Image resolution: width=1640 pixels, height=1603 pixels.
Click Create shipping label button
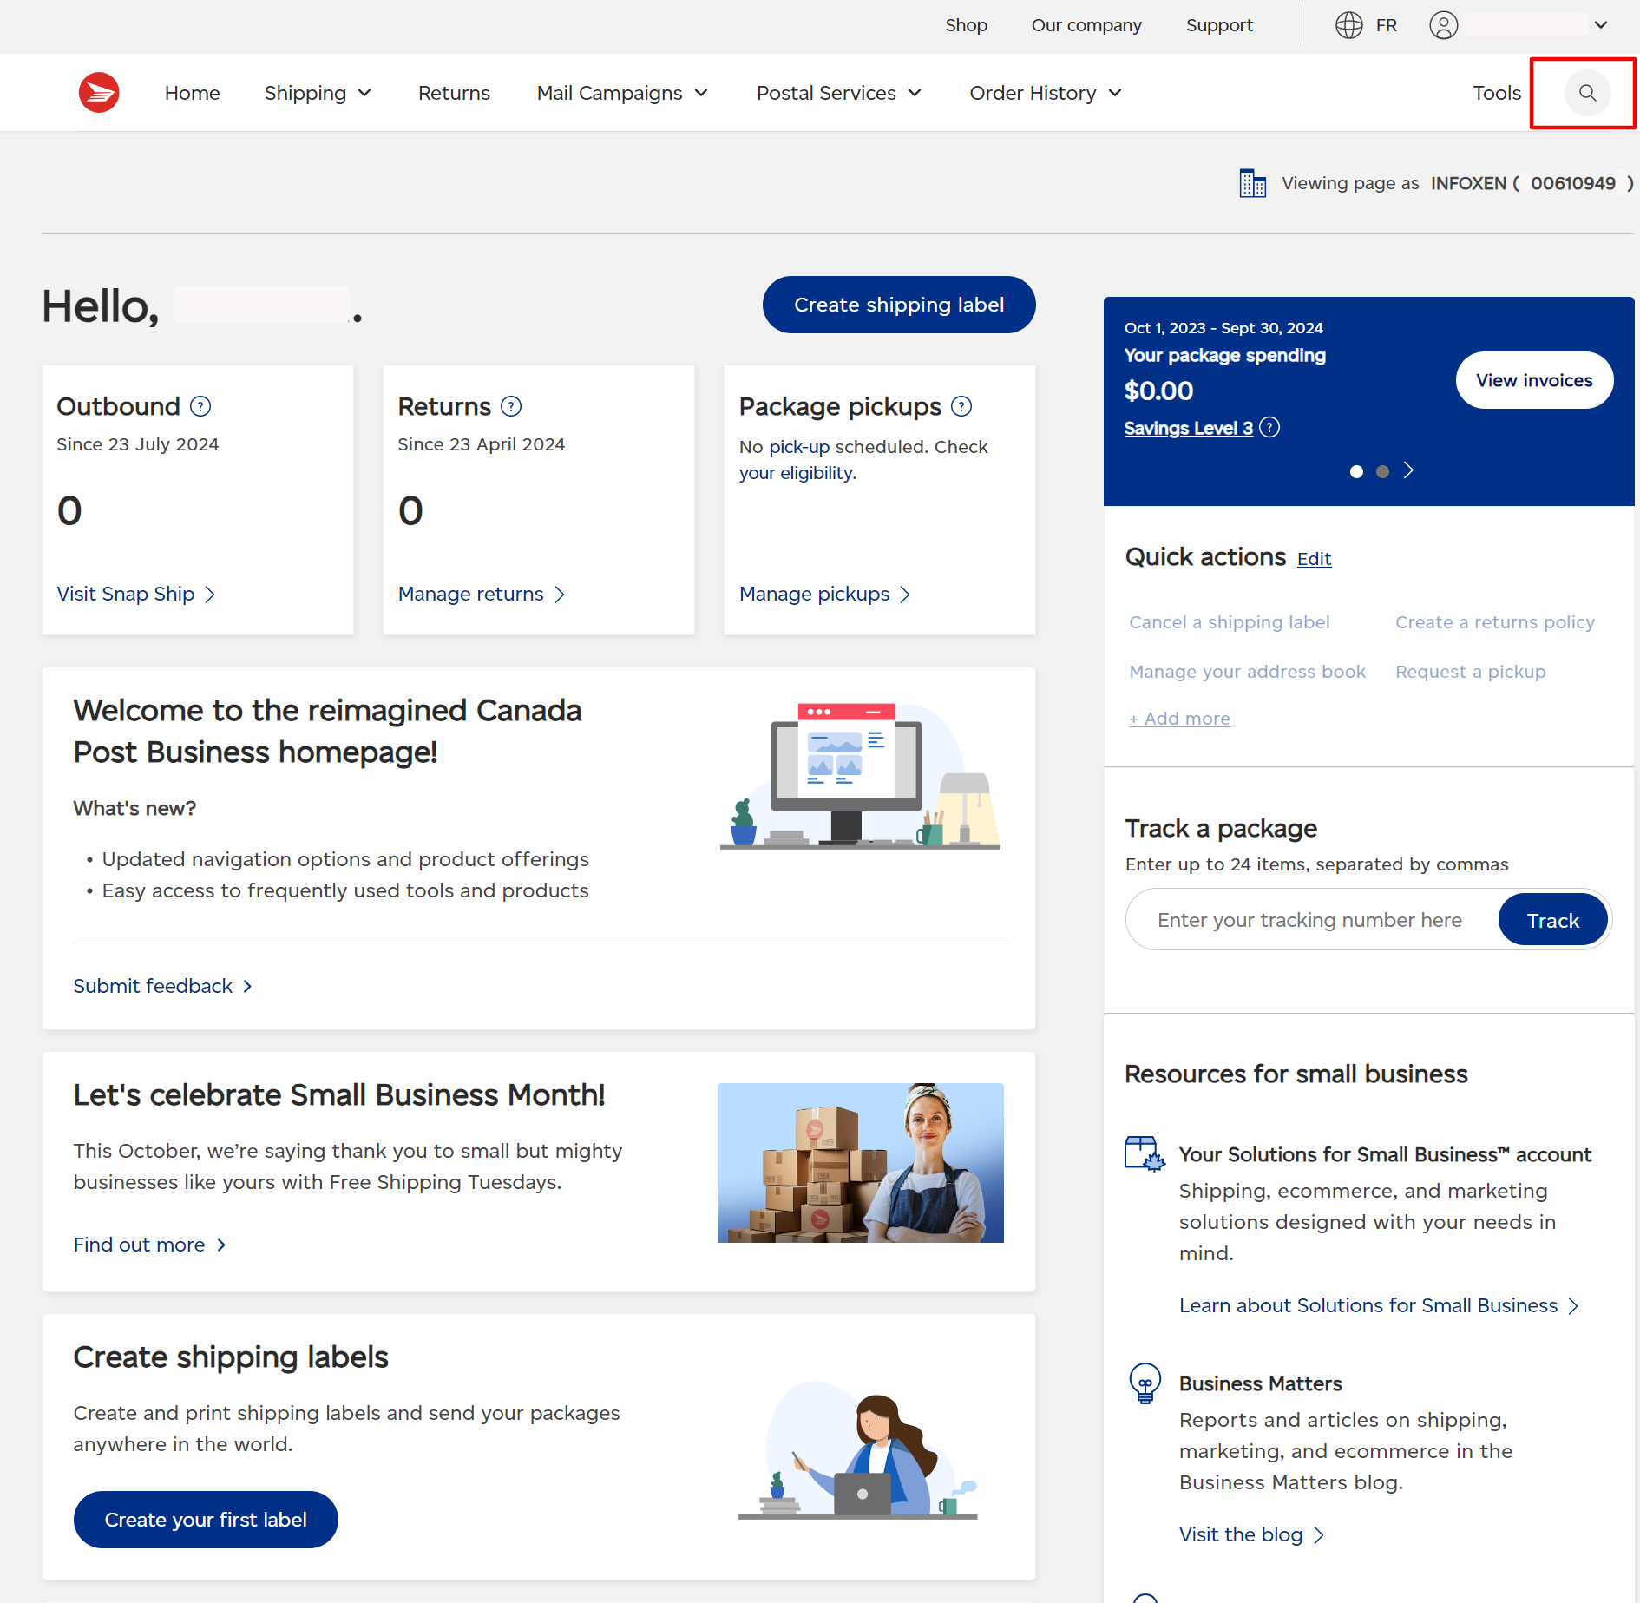[899, 305]
